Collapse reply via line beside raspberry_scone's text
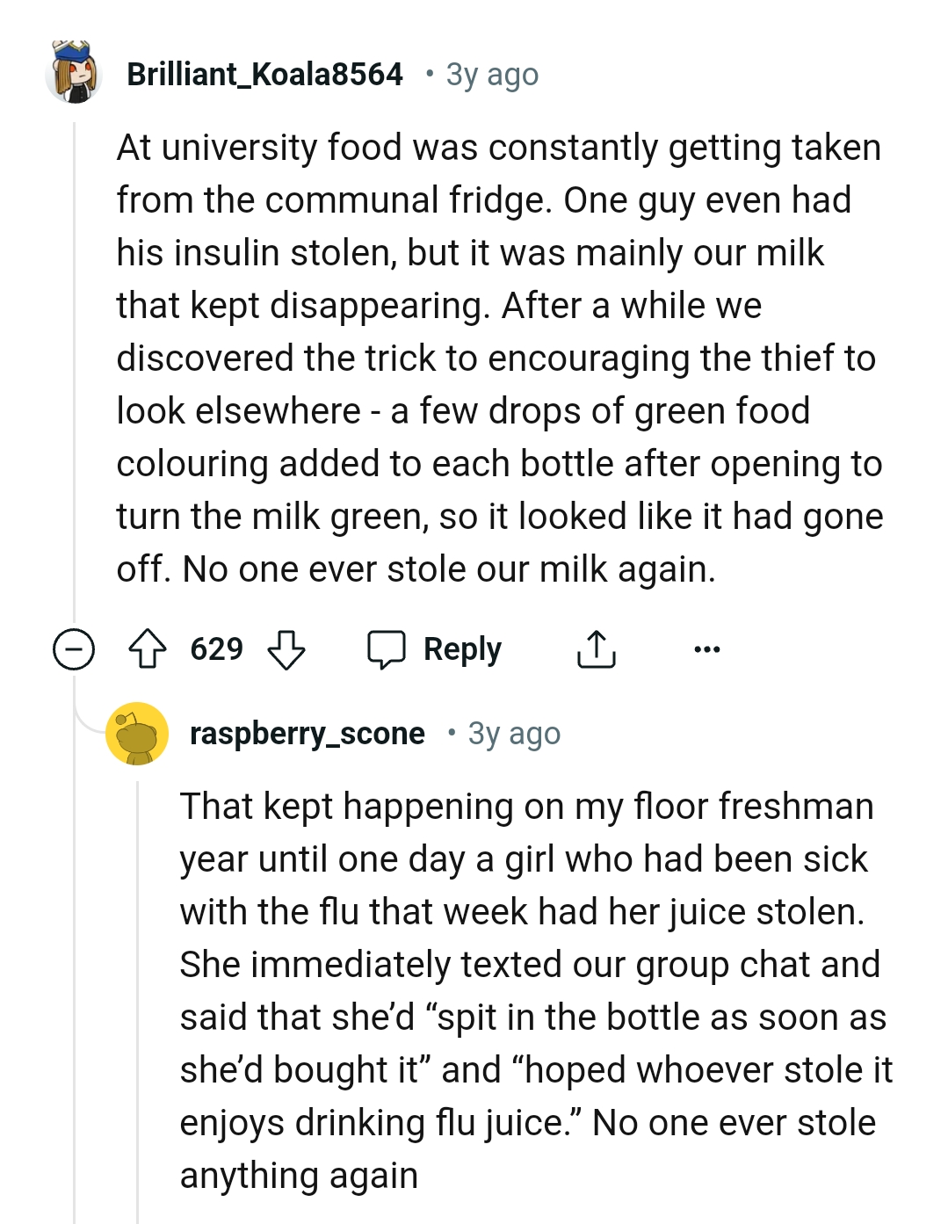 pyautogui.click(x=138, y=993)
